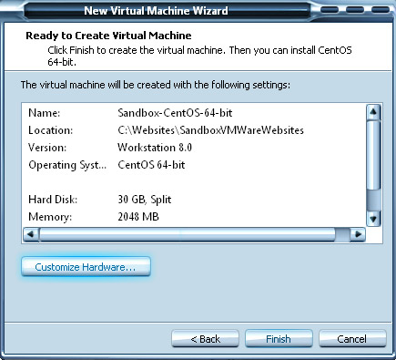Select the Hard Disk 30 GB row
396x360 pixels.
click(x=194, y=200)
